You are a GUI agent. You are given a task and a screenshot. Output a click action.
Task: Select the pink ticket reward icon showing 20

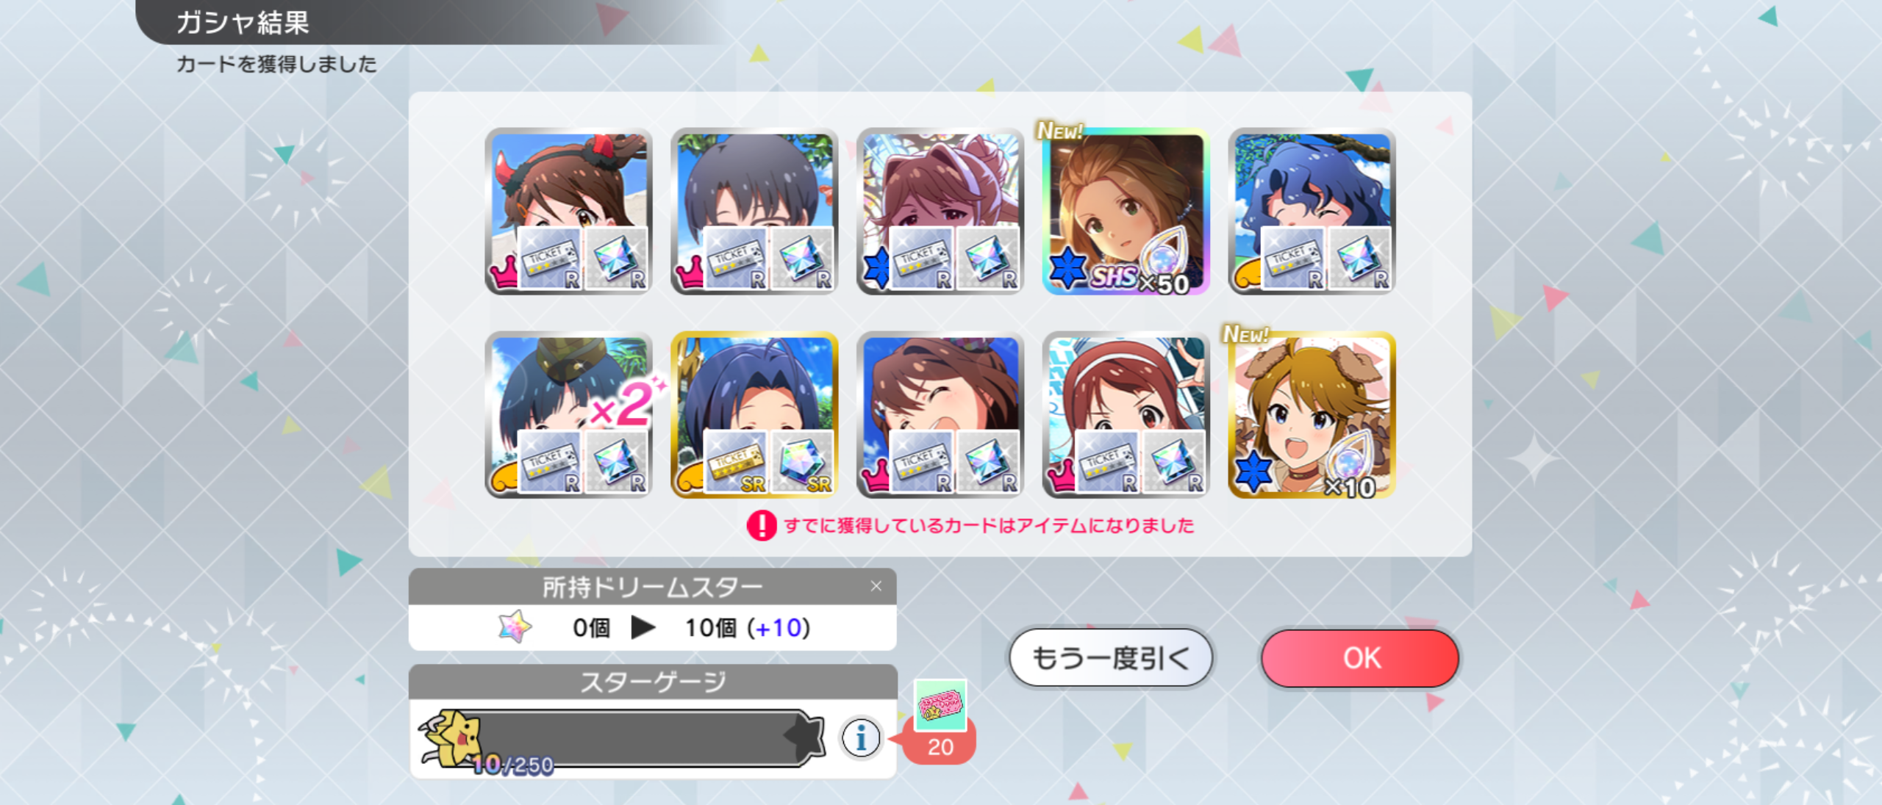[940, 706]
